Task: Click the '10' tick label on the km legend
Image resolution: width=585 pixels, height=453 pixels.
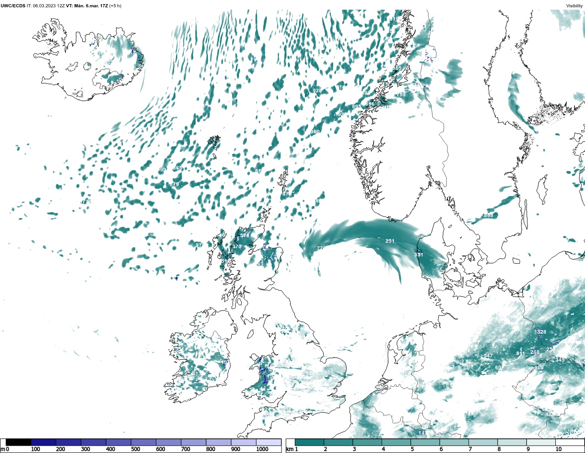Action: (558, 449)
